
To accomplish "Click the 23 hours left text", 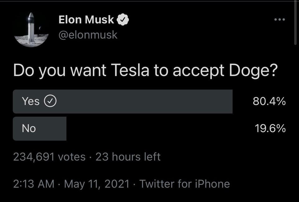I will click(128, 157).
